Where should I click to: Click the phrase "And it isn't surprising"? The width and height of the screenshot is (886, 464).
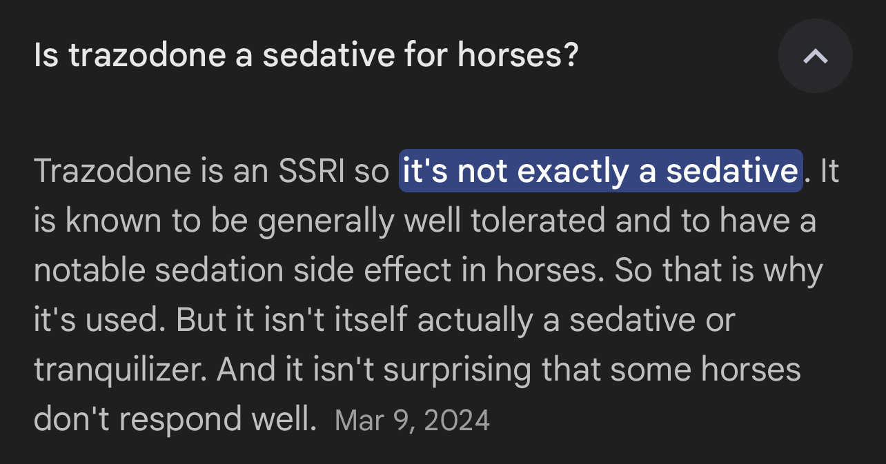click(374, 370)
